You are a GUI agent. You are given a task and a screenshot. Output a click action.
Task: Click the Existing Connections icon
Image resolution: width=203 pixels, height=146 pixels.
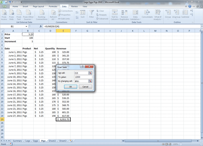click(42, 15)
